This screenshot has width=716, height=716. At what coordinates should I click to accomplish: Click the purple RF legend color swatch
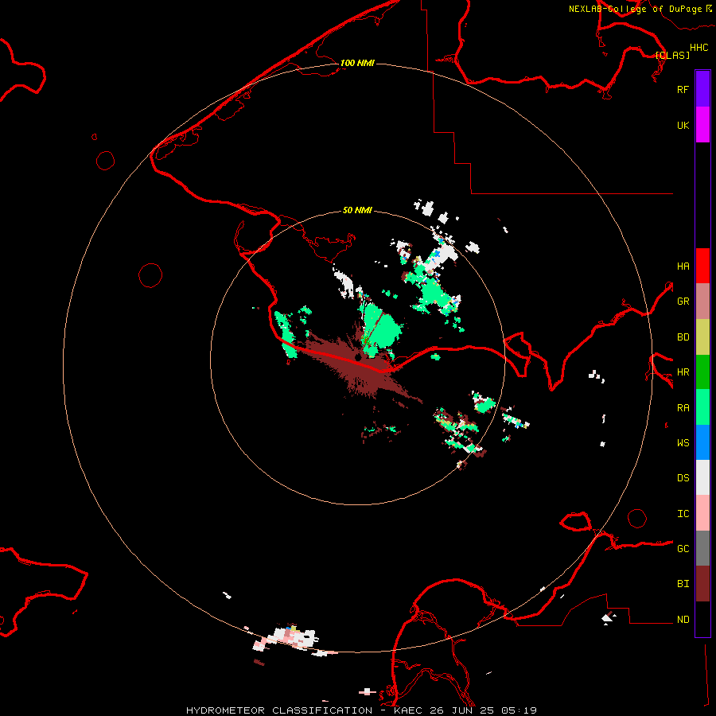(x=702, y=89)
